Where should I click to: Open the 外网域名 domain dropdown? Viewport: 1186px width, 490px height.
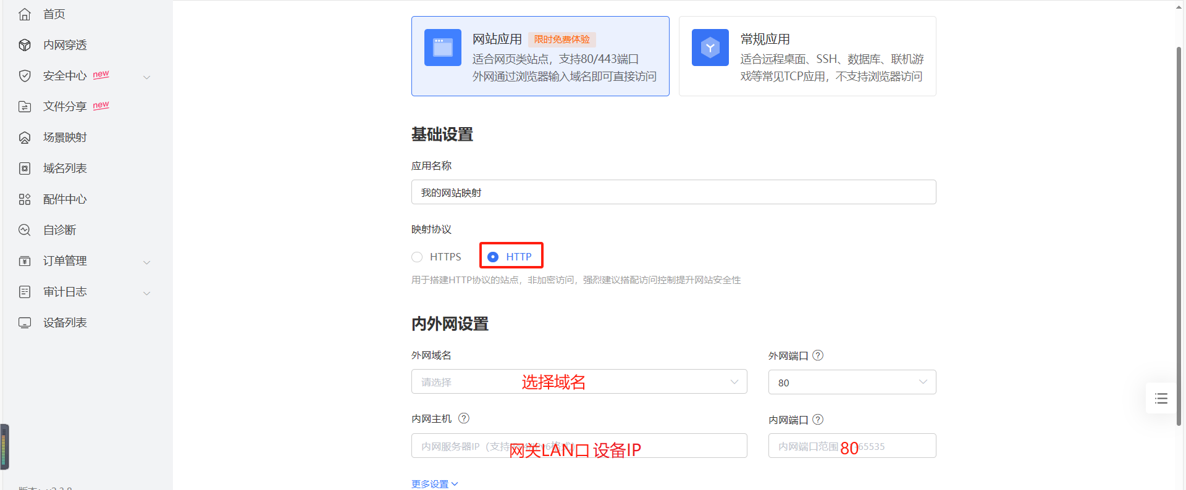[x=579, y=382]
